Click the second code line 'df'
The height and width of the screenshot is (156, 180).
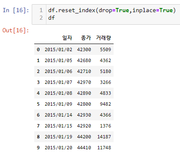tap(51, 18)
